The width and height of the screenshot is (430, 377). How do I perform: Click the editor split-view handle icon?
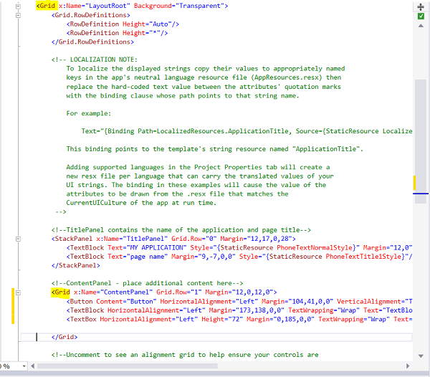click(x=421, y=7)
